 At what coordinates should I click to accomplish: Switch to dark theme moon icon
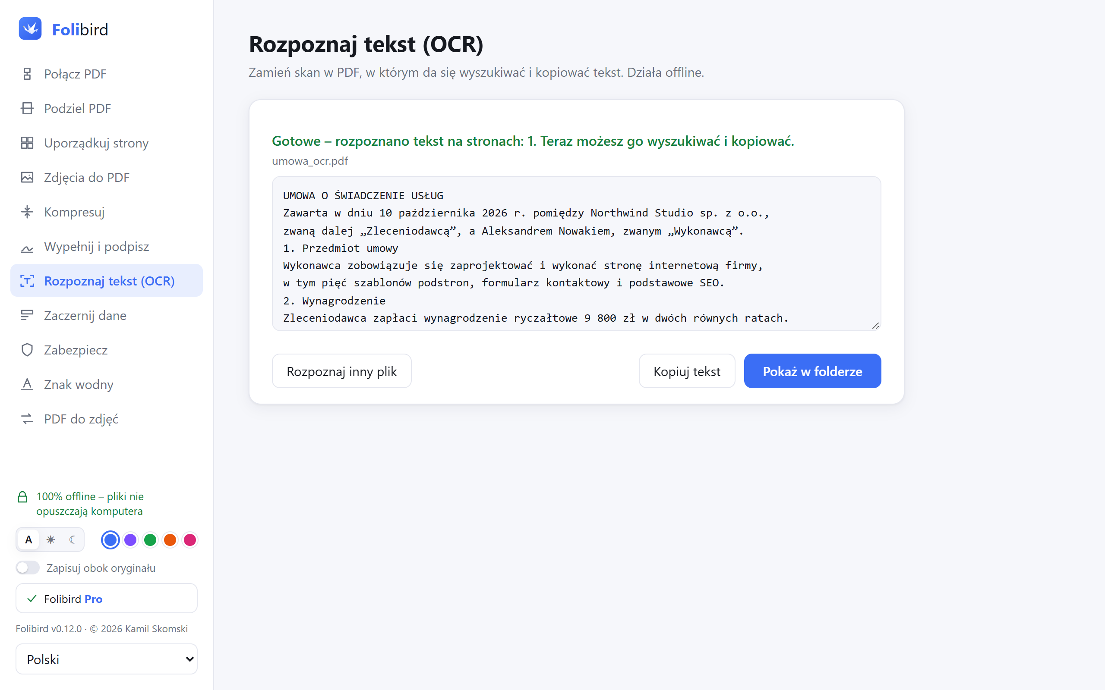pos(72,540)
